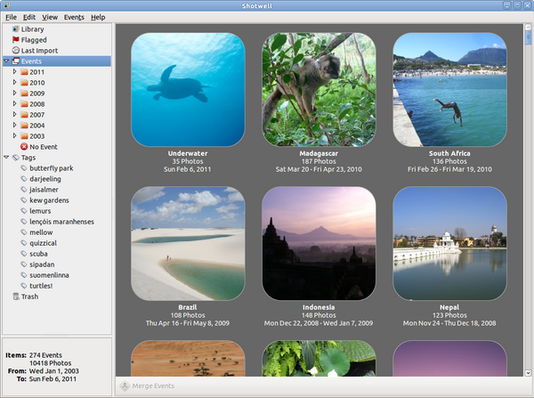Click the scuba tag icon
Viewport: 534px width, 398px height.
point(24,253)
